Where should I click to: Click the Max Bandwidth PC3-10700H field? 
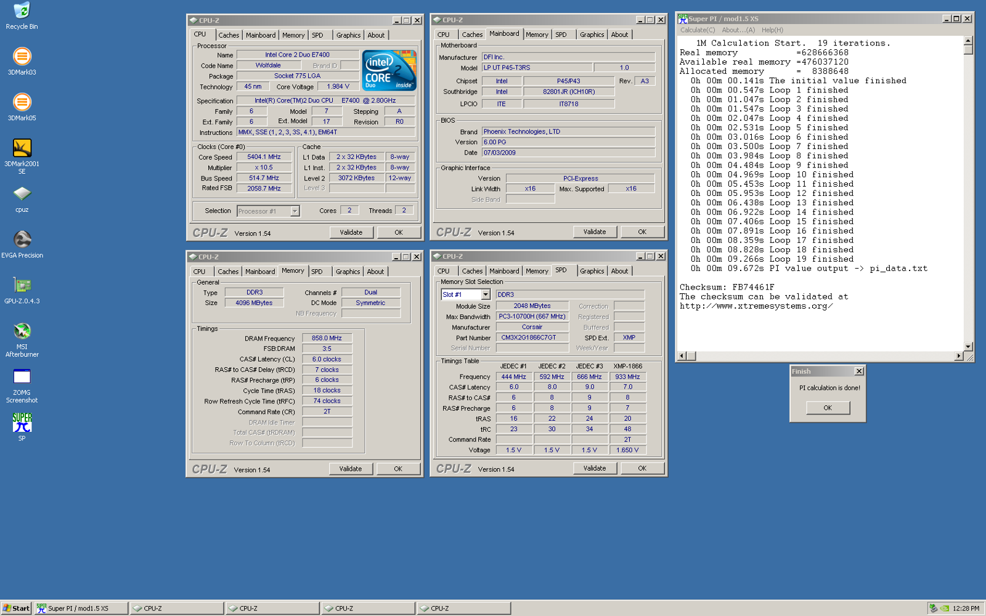click(532, 317)
